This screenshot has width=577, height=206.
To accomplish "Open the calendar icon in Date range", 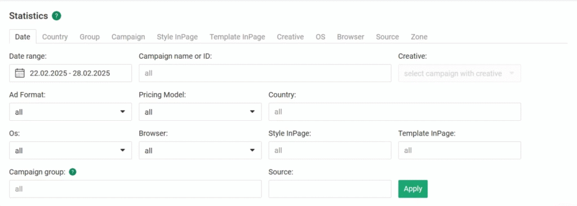I will click(x=20, y=73).
